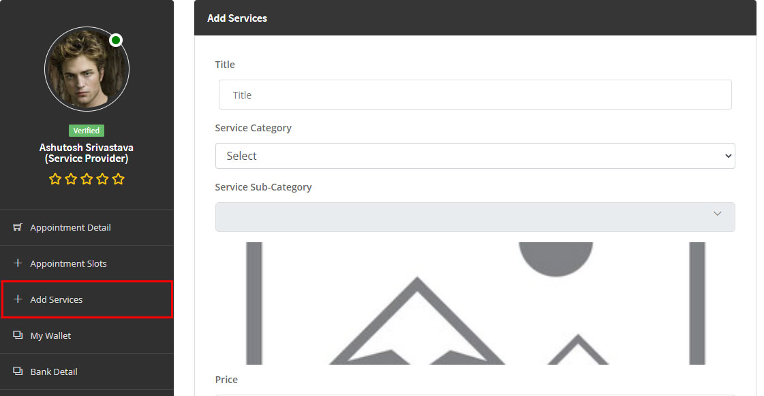Screen dimensions: 764x396
Task: Click the green online status dot
Action: (116, 40)
